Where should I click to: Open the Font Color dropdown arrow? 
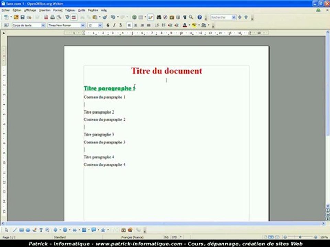pyautogui.click(x=189, y=25)
